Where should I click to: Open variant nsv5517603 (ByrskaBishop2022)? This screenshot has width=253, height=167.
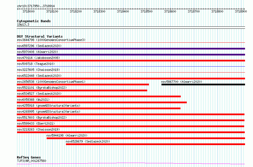click(42, 117)
